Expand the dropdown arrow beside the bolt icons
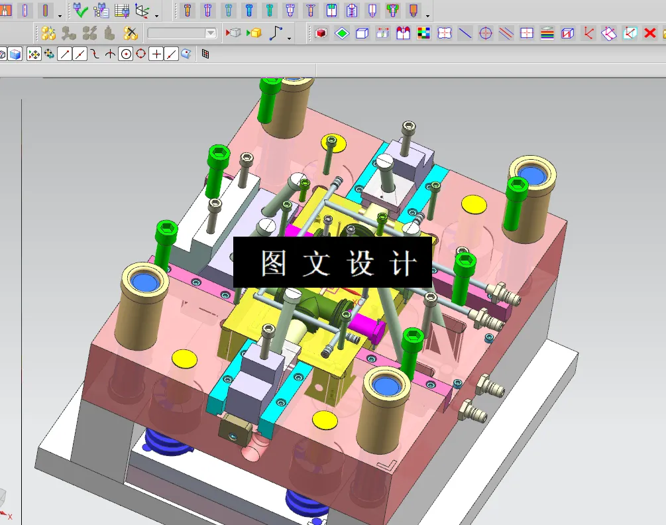The height and width of the screenshot is (525, 666). [428, 15]
